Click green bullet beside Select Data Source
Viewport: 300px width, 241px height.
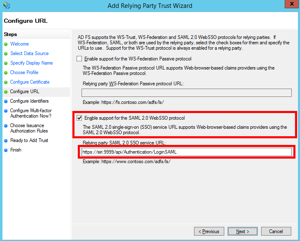pyautogui.click(x=6, y=54)
